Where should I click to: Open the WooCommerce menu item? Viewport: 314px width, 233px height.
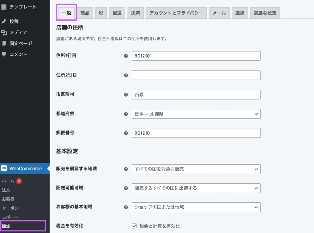[25, 169]
